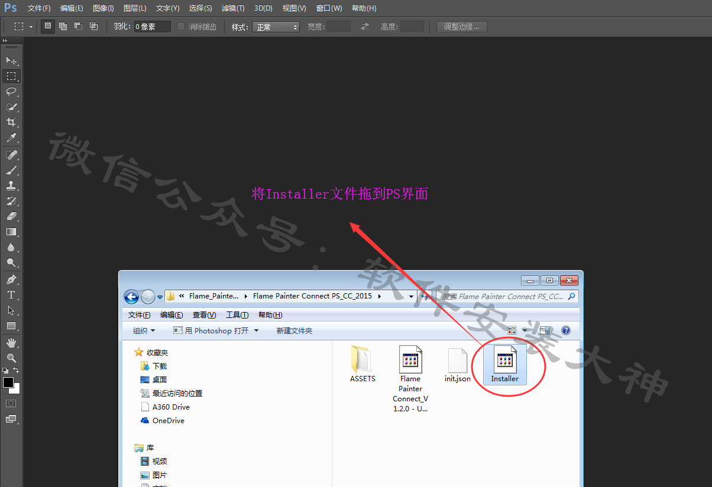This screenshot has width=712, height=487.
Task: Click the swap width and height icon
Action: (365, 27)
